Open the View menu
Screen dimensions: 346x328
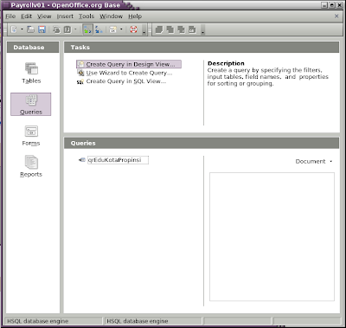[44, 16]
